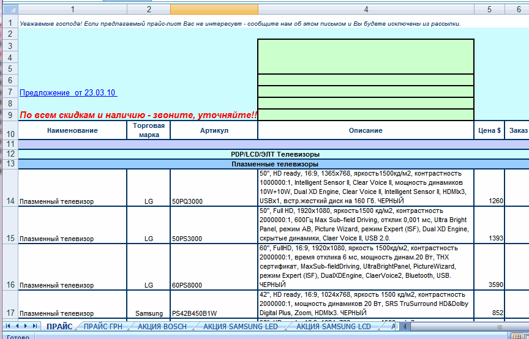Viewport: 529px width, 339px height.
Task: Open the link Предложение от 23.03.10
Action: pyautogui.click(x=69, y=93)
